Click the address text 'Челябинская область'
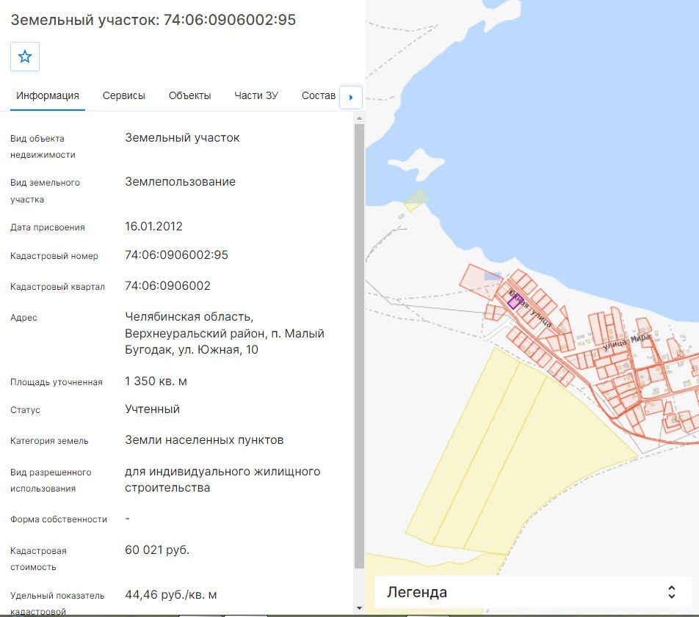The image size is (699, 617). click(189, 317)
